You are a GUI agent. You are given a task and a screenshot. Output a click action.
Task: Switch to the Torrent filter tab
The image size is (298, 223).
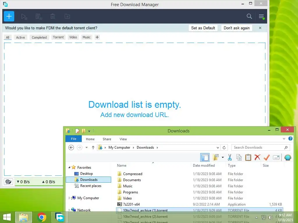point(58,37)
